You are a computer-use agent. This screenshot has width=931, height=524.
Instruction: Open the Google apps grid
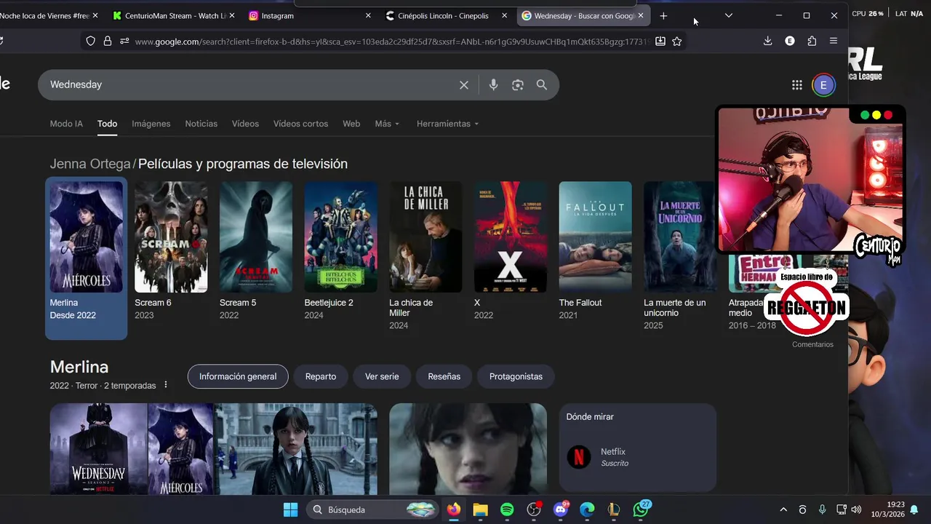tap(797, 85)
